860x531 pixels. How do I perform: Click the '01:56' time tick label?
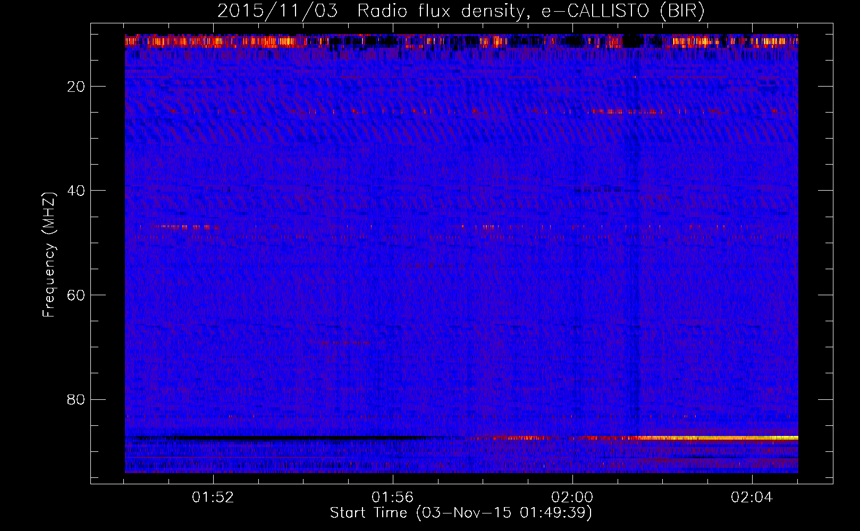(x=392, y=498)
